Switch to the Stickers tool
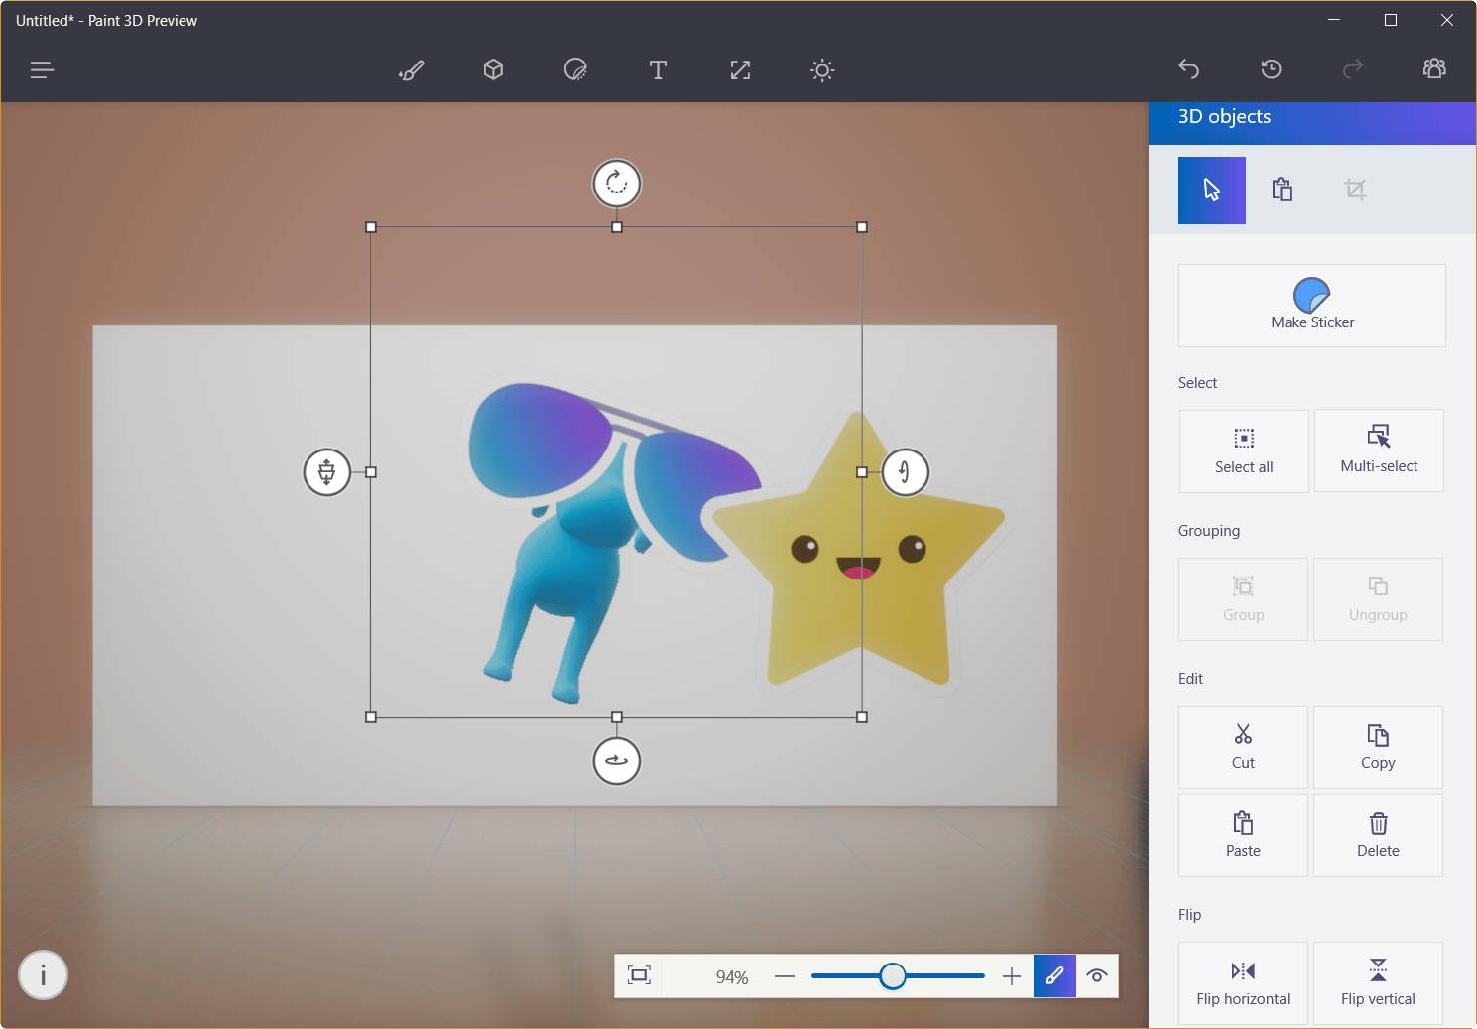1477x1029 pixels. pyautogui.click(x=575, y=69)
